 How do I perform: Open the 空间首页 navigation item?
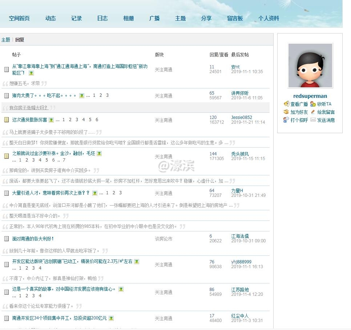pyautogui.click(x=19, y=18)
